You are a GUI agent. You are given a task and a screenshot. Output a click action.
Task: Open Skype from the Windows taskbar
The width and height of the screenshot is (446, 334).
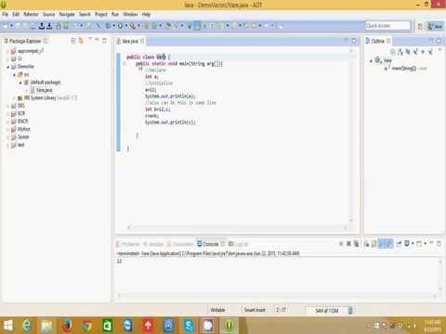tap(189, 326)
